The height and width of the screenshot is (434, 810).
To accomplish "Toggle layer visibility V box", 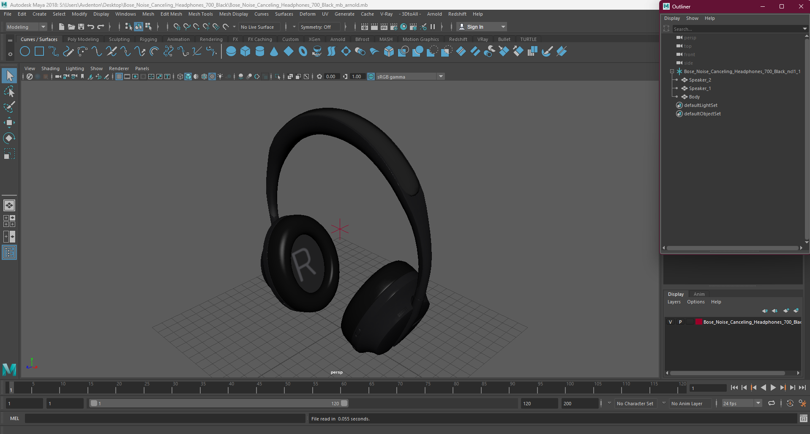I will 670,322.
